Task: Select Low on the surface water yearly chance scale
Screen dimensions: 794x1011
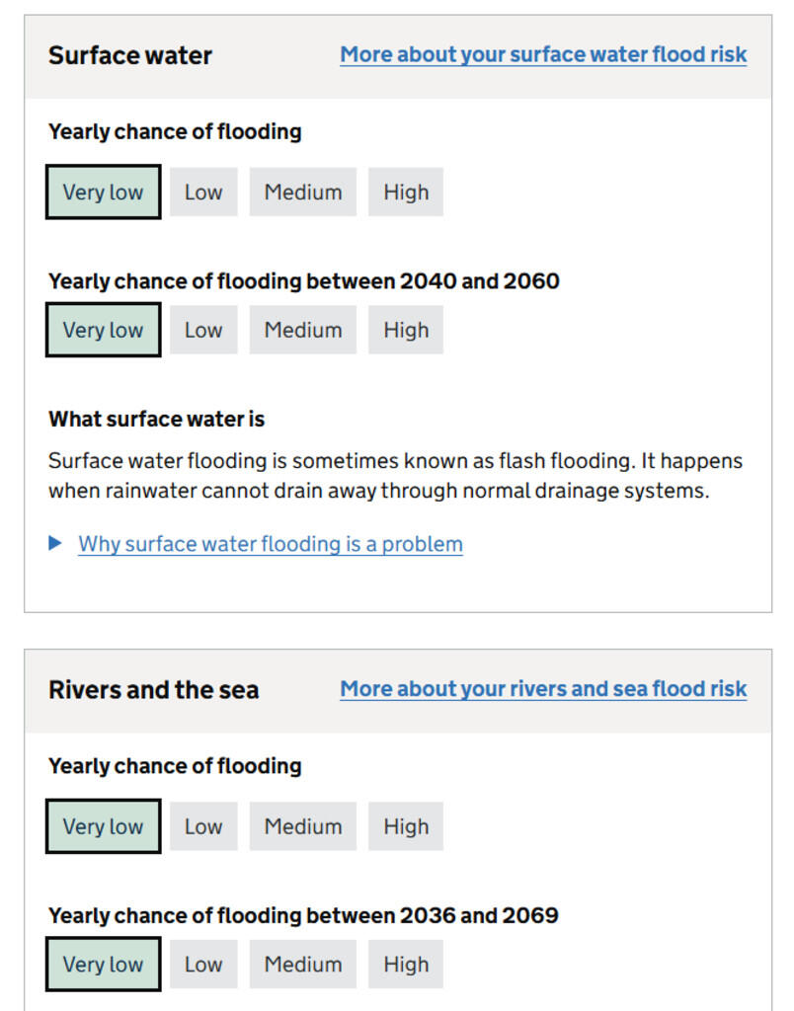Action: (203, 192)
